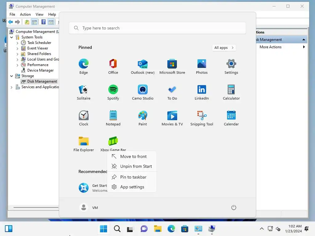Expand the Shared Folders node
The image size is (315, 236).
coord(17,54)
